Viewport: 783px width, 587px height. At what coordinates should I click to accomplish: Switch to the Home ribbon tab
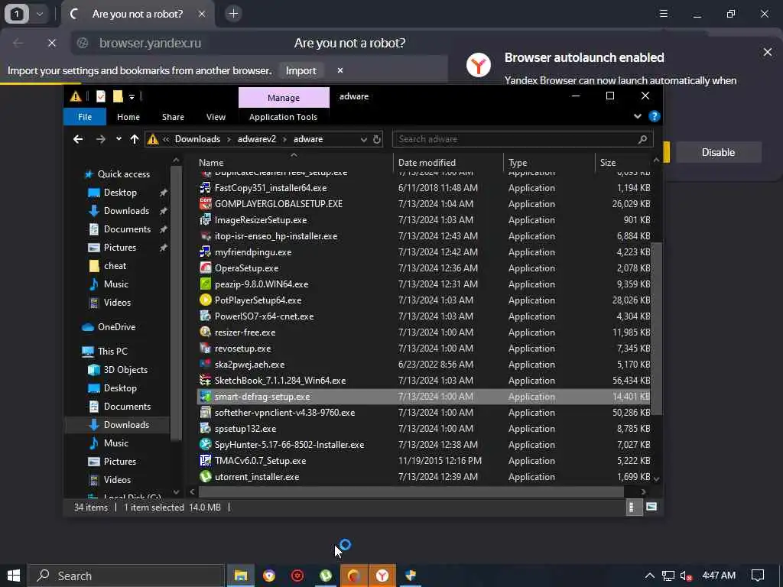128,117
